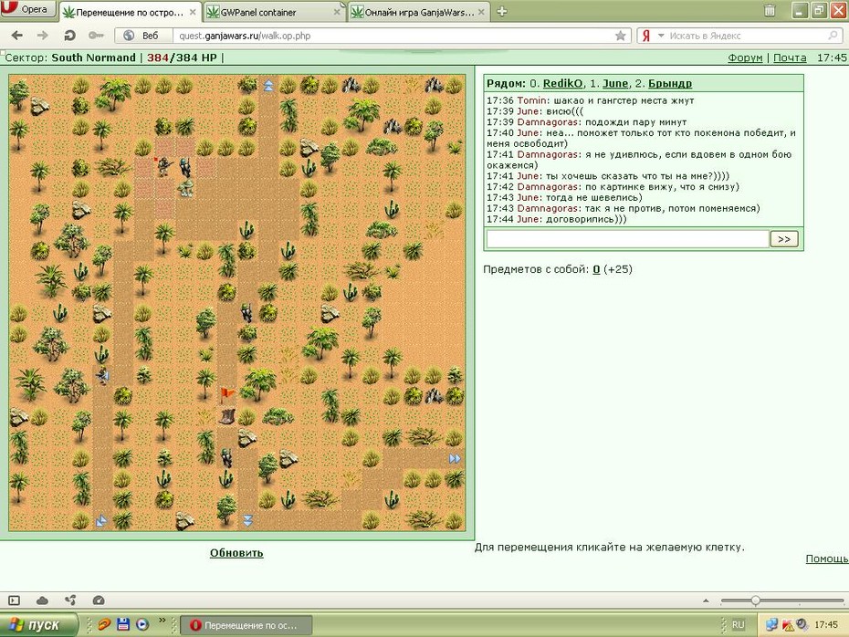Open a new tab with plus button

502,11
